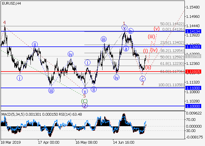Click the EURUSD,H4 chart title
205x146 pixels.
11,4
